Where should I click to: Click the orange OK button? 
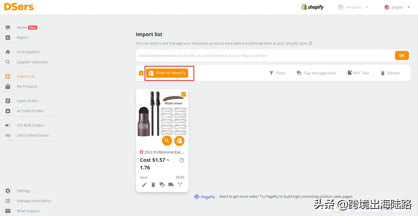click(402, 55)
